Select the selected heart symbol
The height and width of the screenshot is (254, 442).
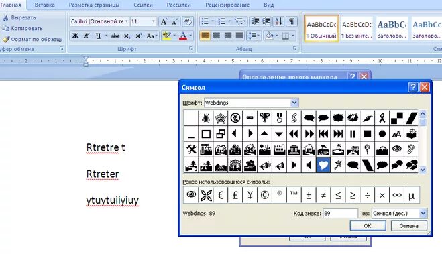[x=323, y=165]
